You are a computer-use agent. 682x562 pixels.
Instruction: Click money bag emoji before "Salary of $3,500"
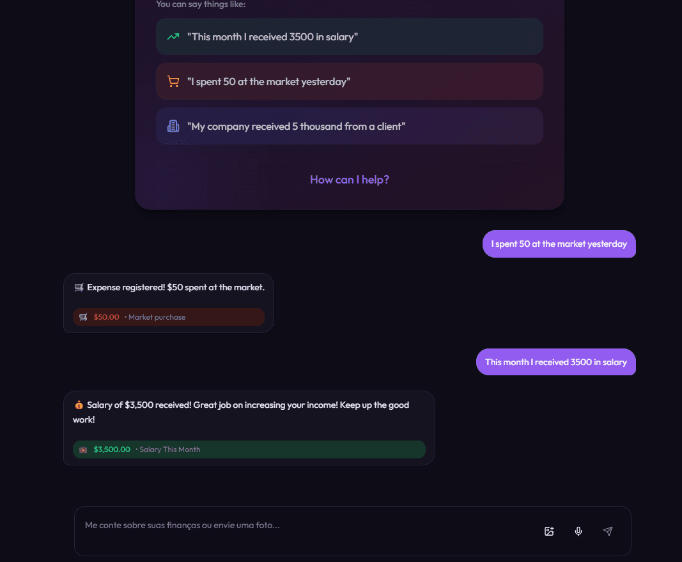(79, 405)
